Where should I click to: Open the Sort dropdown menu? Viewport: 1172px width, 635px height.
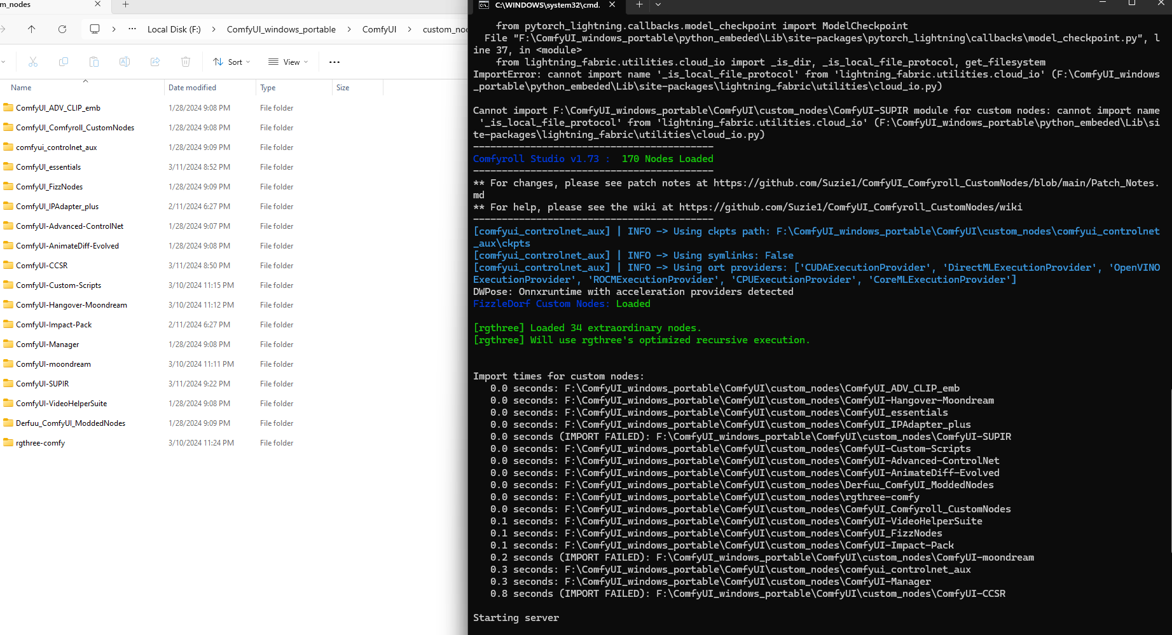coord(231,62)
